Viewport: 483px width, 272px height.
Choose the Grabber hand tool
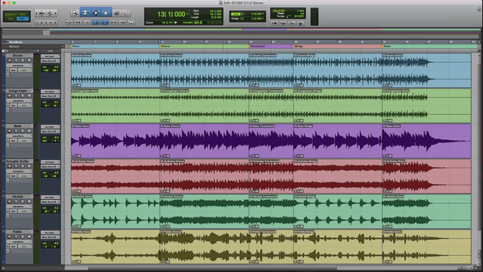pyautogui.click(x=106, y=13)
